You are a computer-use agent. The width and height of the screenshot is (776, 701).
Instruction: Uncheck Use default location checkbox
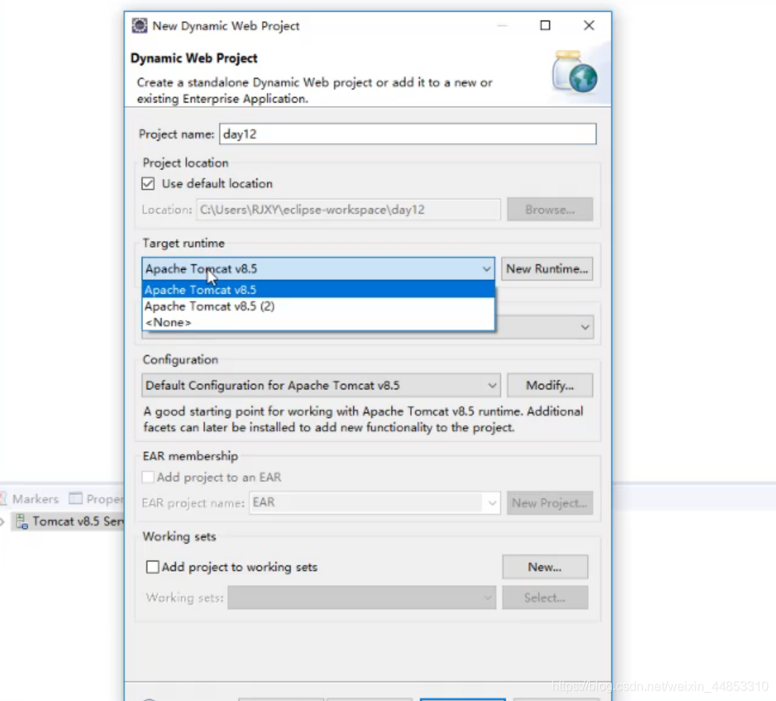148,183
